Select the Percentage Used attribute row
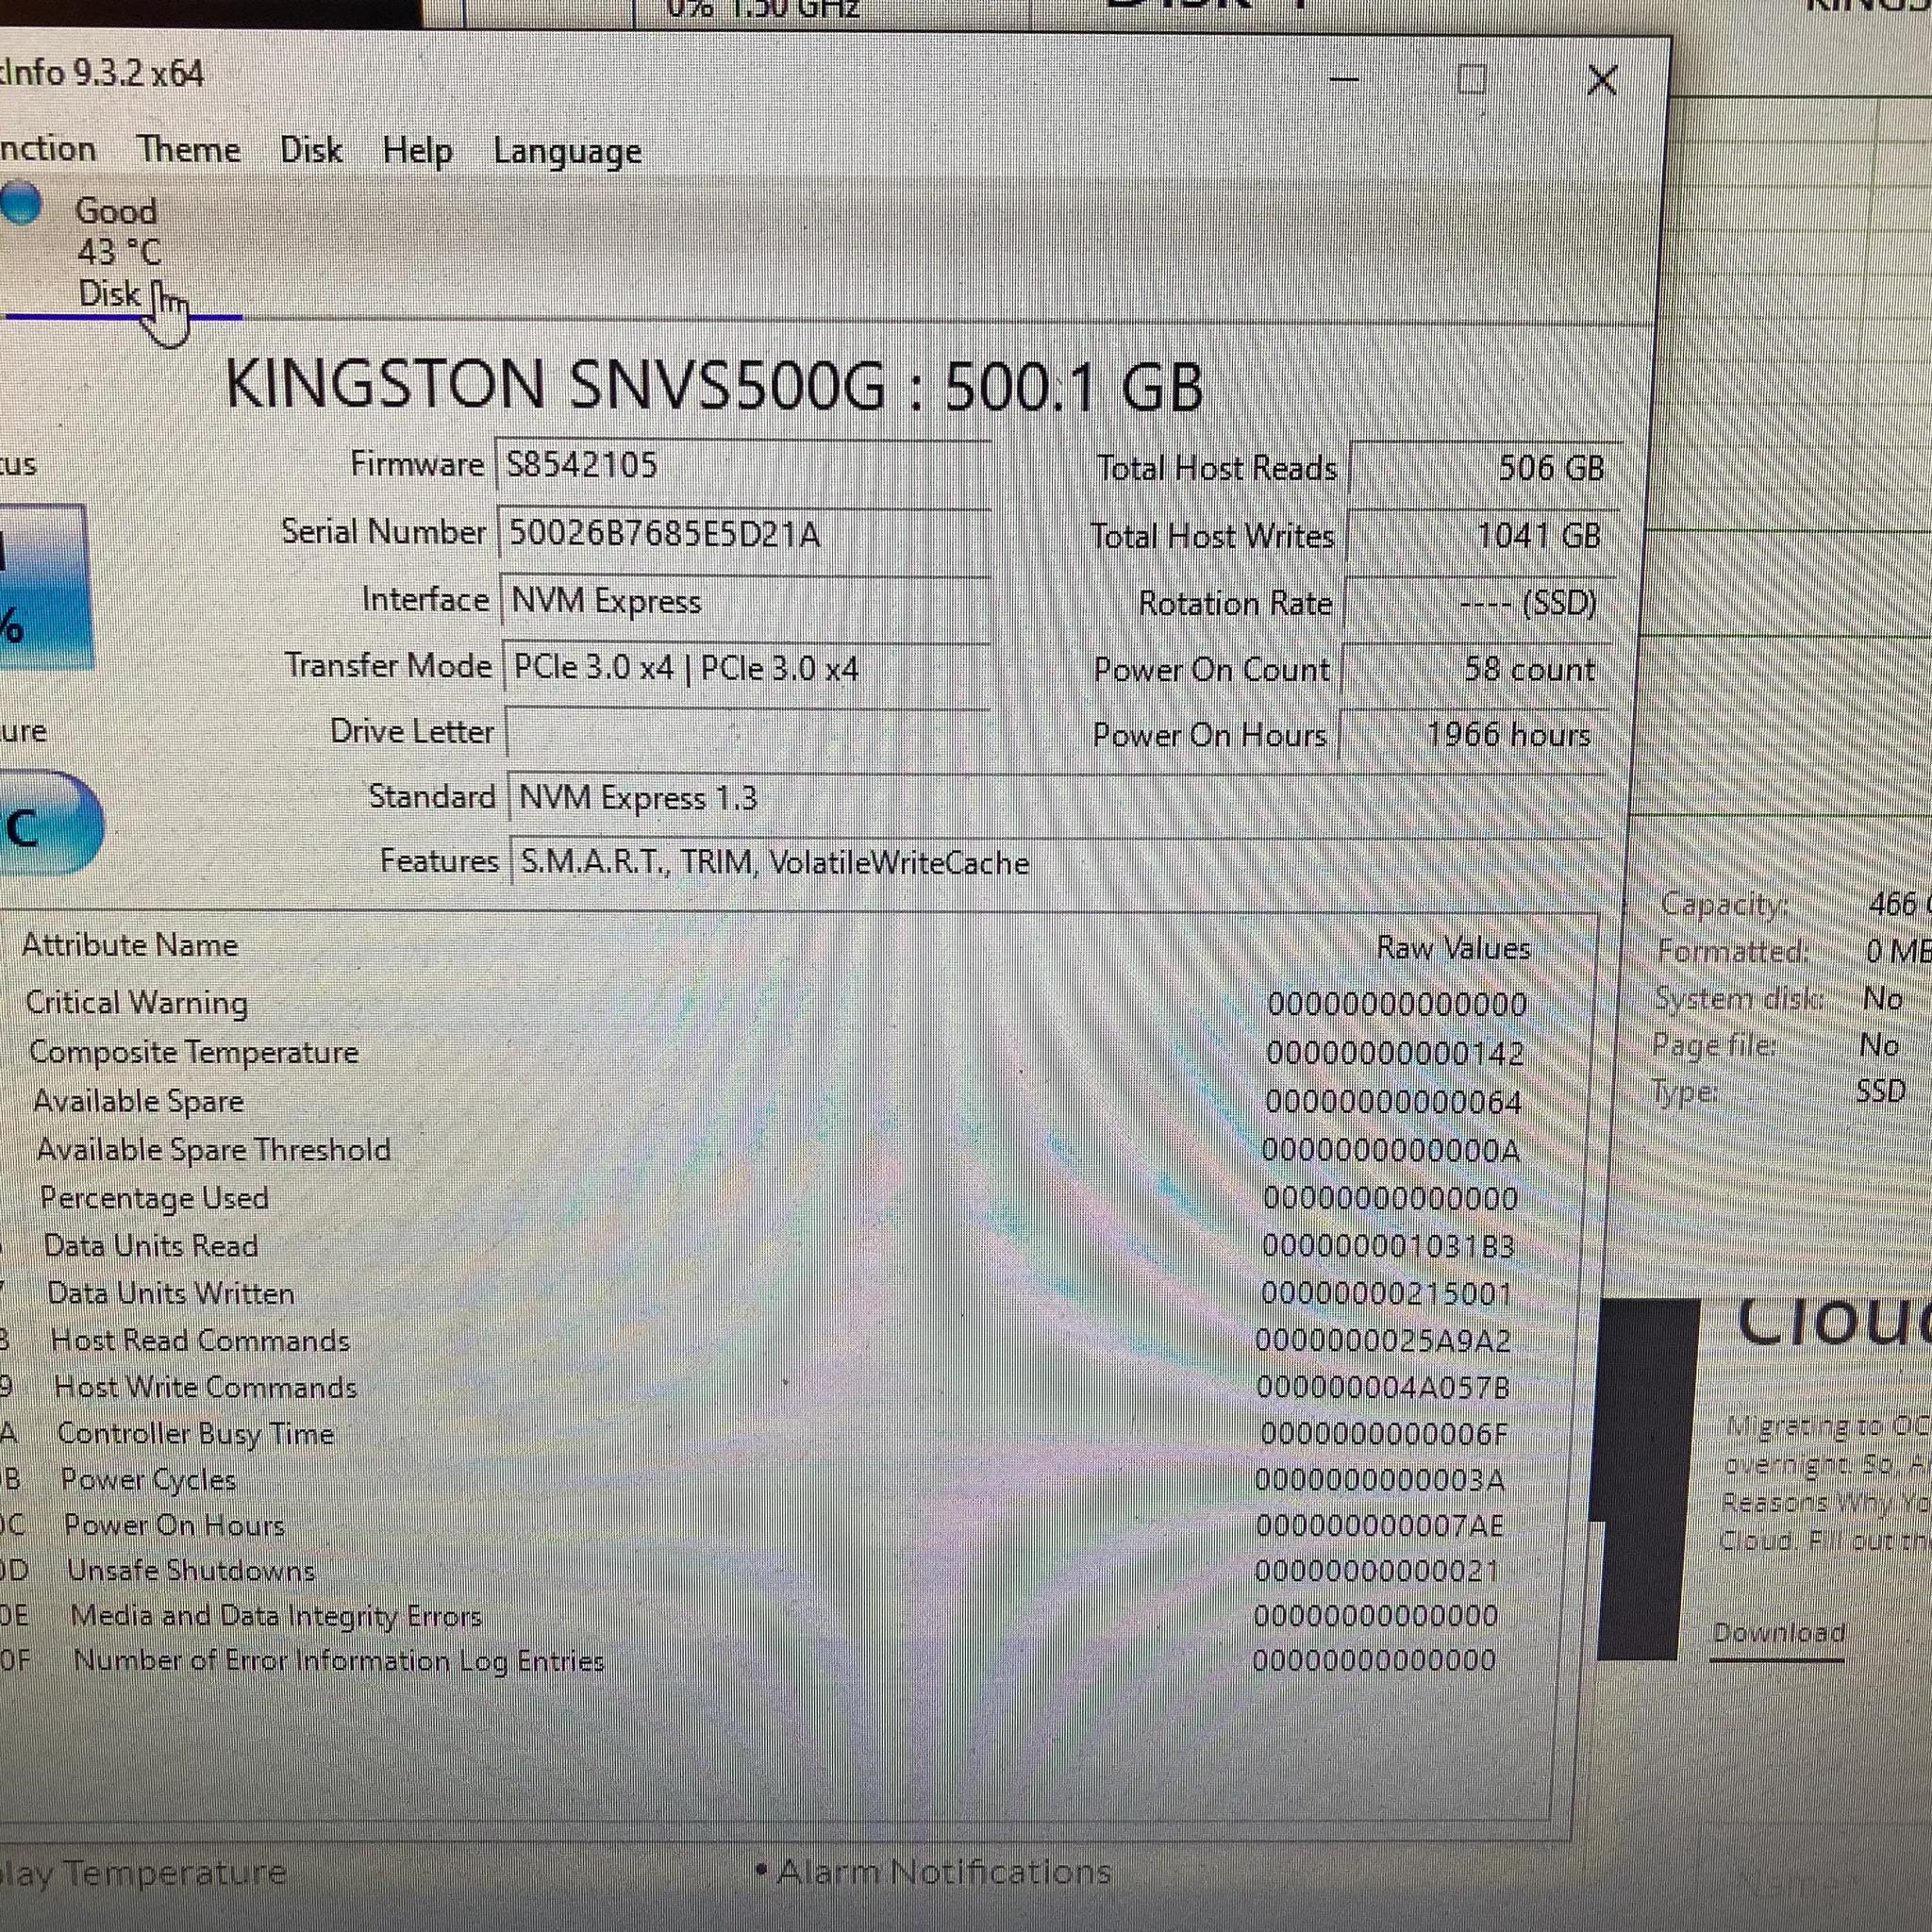The width and height of the screenshot is (1932, 1932). coord(775,1198)
